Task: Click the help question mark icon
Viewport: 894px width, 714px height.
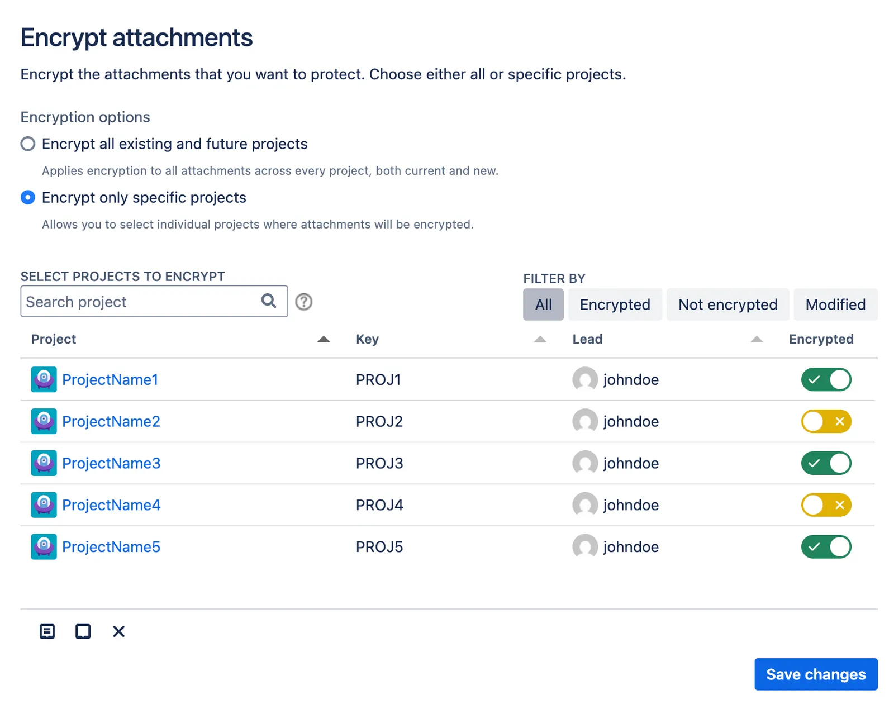Action: point(303,302)
